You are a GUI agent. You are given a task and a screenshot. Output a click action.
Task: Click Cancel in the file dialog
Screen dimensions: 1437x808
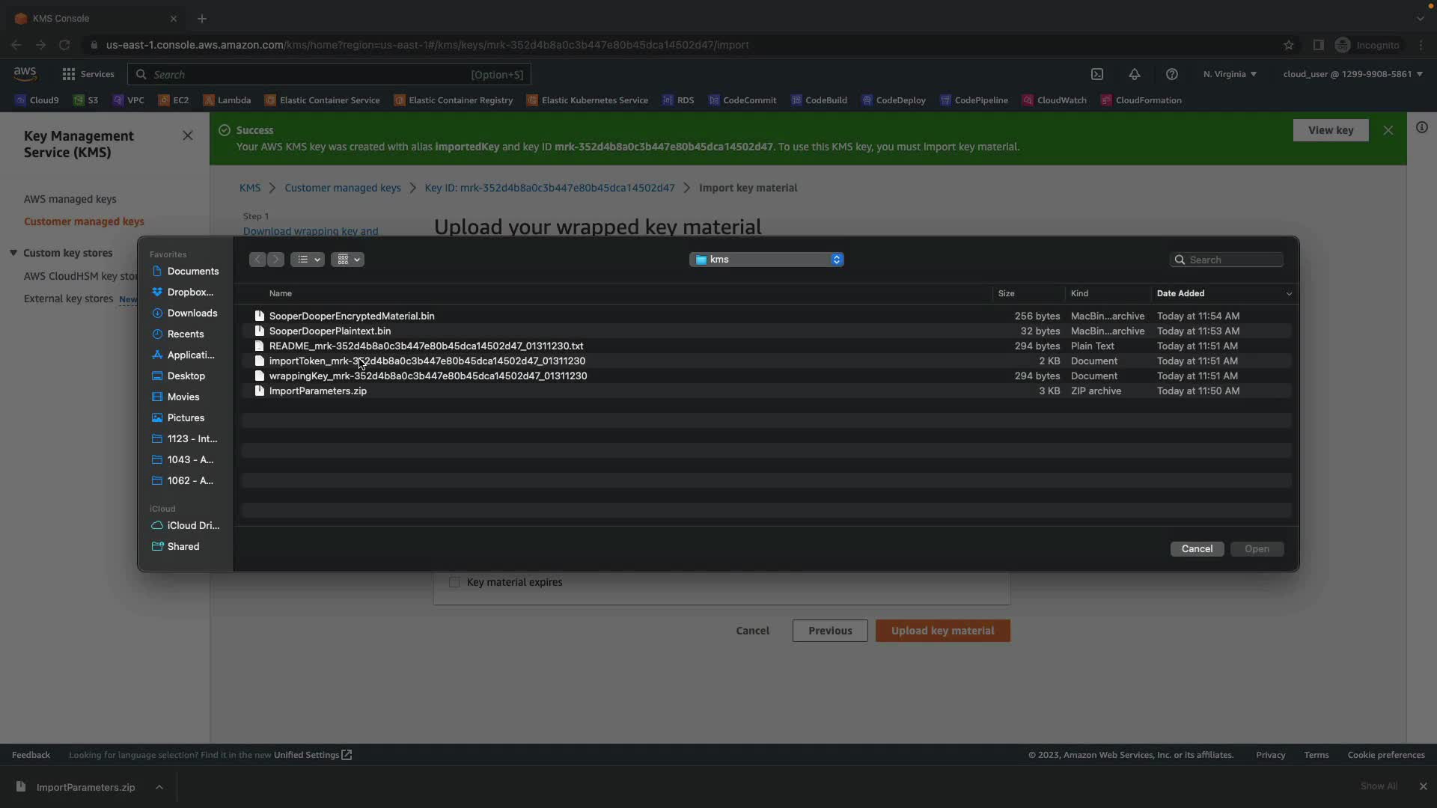[x=1197, y=549]
